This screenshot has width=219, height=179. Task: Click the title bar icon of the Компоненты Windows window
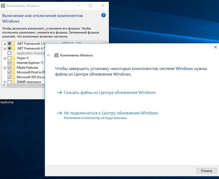point(3,6)
